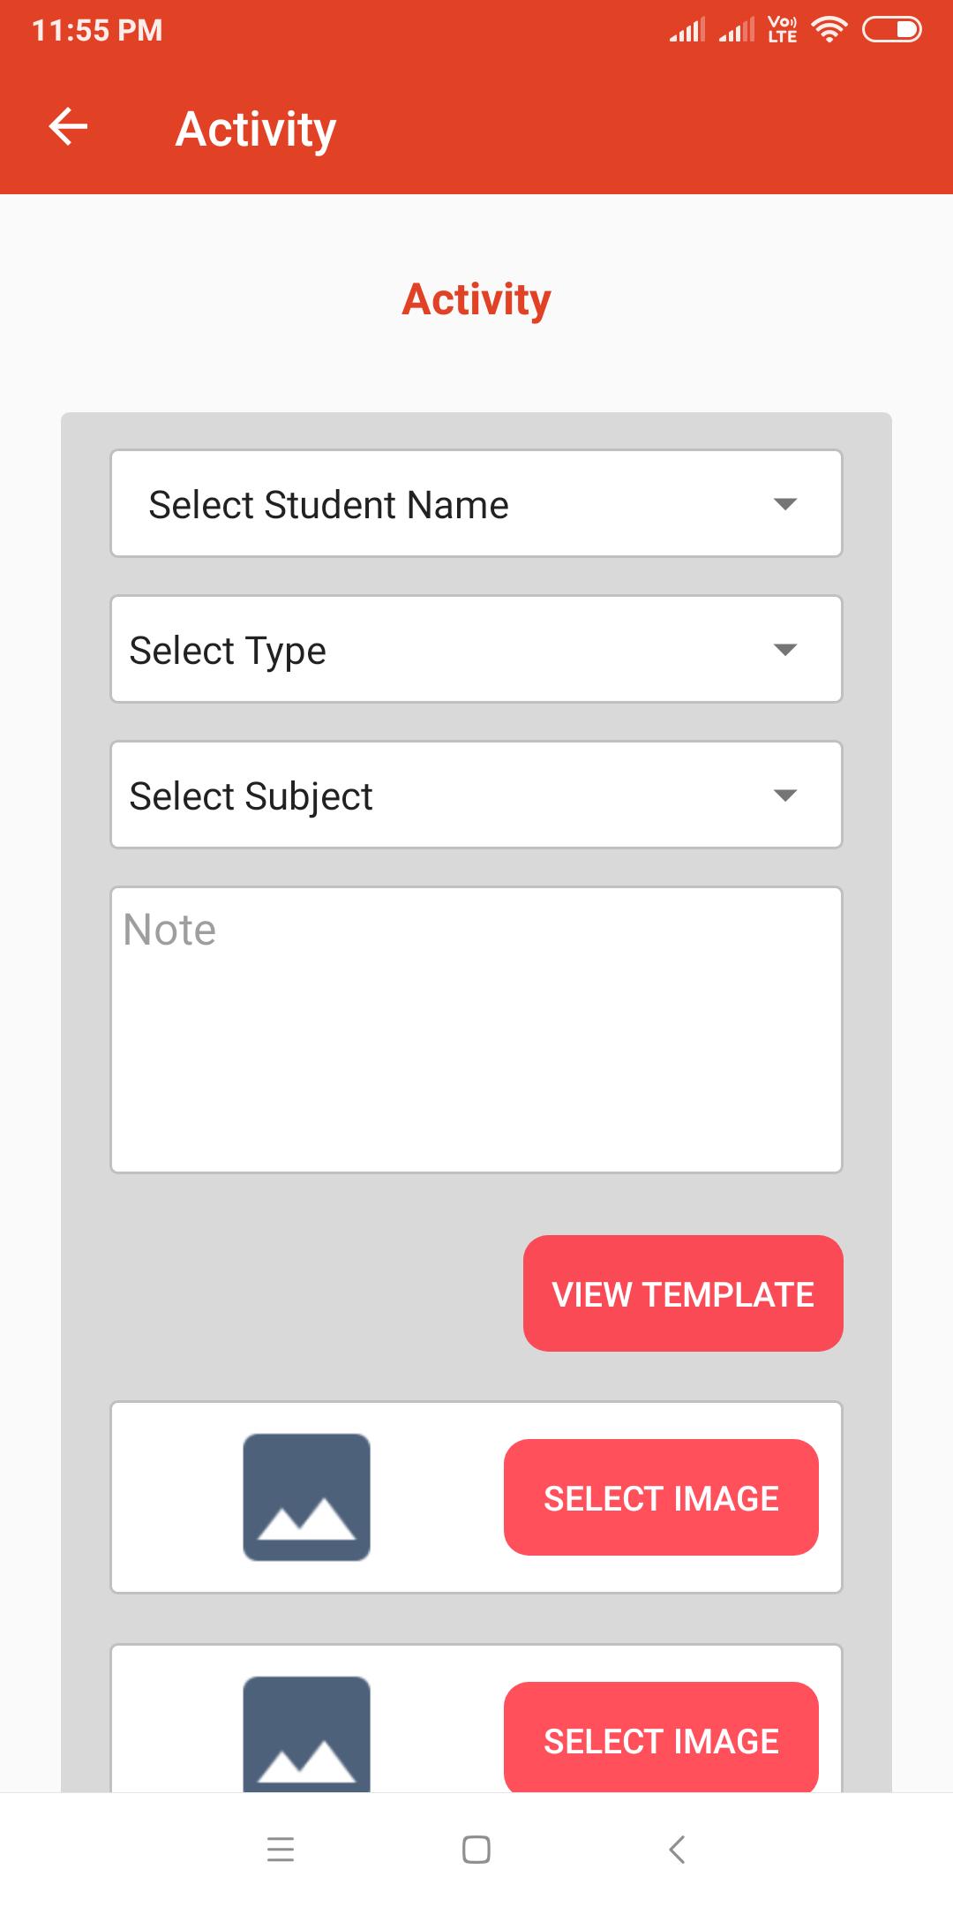Image resolution: width=953 pixels, height=1907 pixels.
Task: Click the arrow beside Select Type
Action: tap(785, 650)
